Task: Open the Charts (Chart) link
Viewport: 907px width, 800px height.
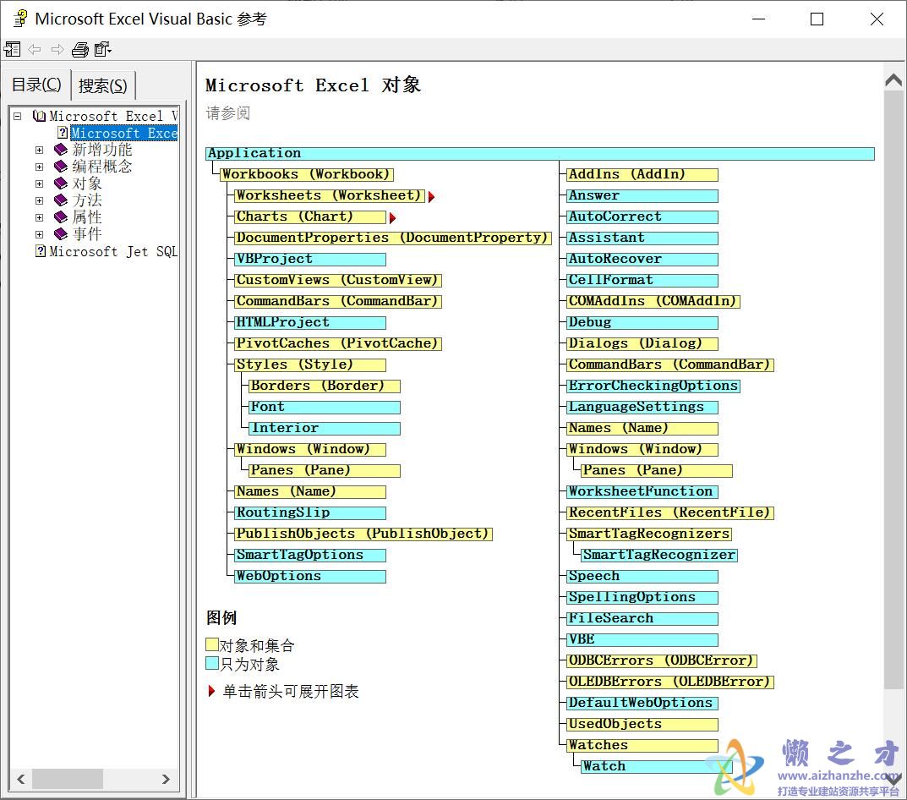Action: 310,216
